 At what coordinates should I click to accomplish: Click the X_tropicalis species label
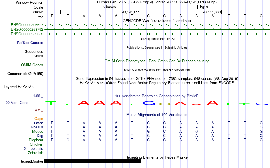click(x=34, y=149)
